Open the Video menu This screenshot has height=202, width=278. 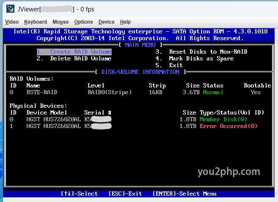click(12, 22)
